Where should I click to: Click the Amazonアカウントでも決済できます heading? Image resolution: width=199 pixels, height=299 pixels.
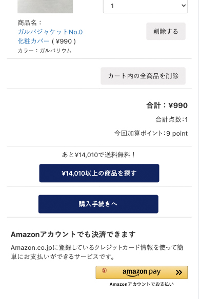73,234
